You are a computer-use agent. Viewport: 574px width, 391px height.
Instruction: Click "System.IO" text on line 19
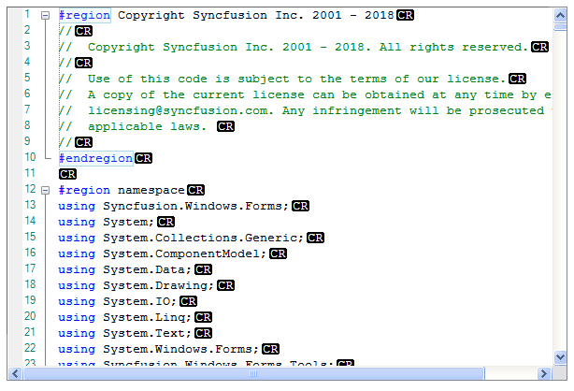pos(136,301)
